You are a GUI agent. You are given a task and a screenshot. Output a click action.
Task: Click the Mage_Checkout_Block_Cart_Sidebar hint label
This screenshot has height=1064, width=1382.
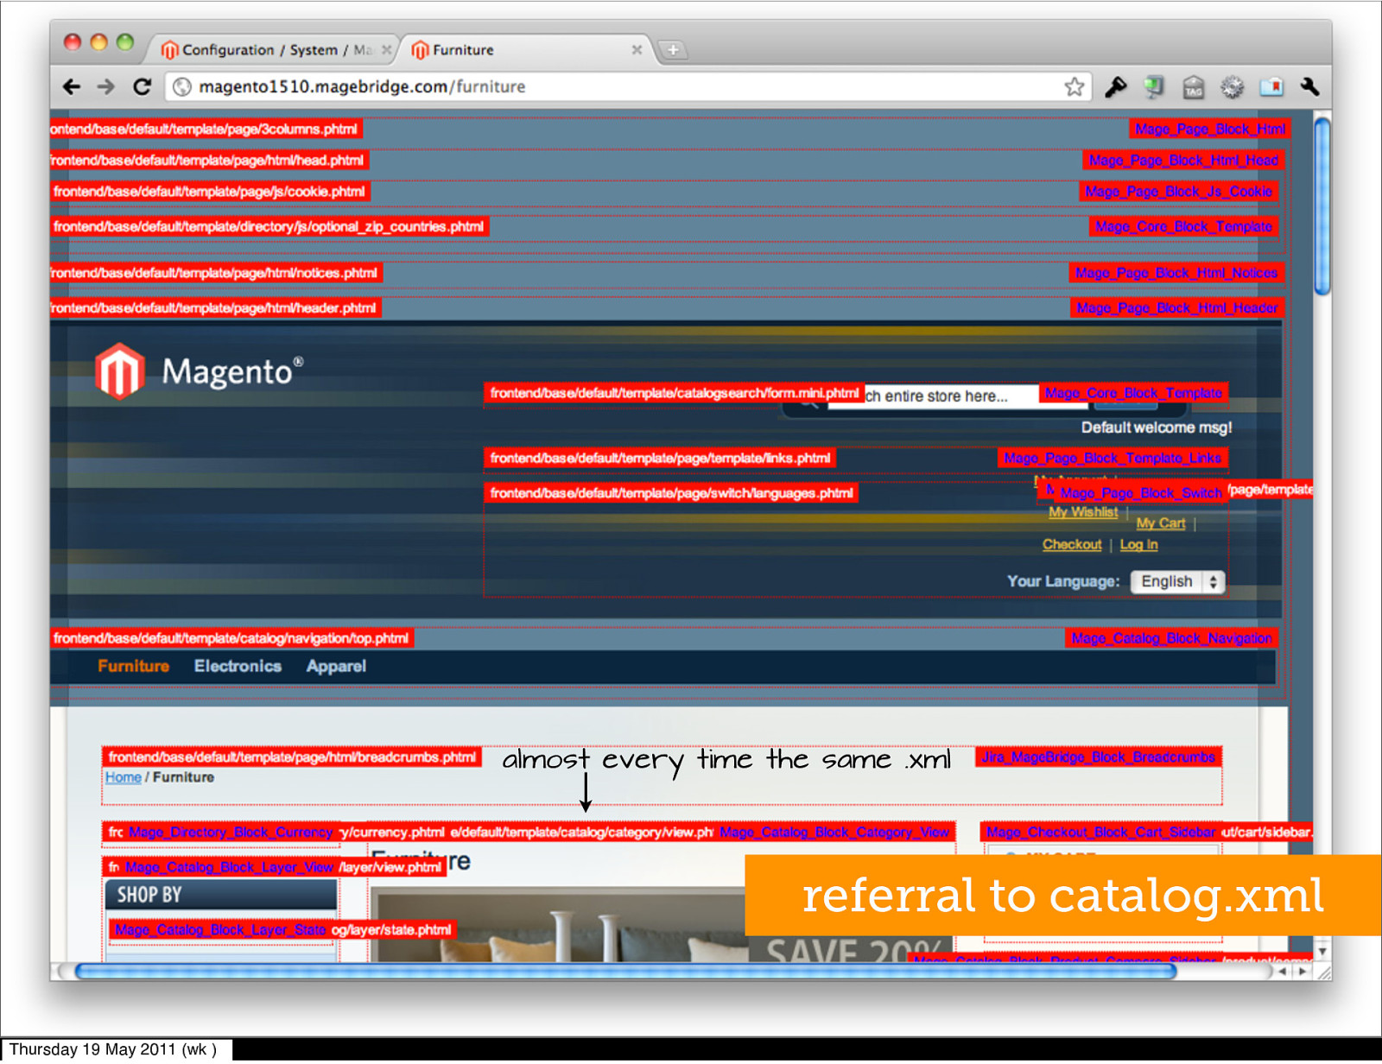point(1100,833)
